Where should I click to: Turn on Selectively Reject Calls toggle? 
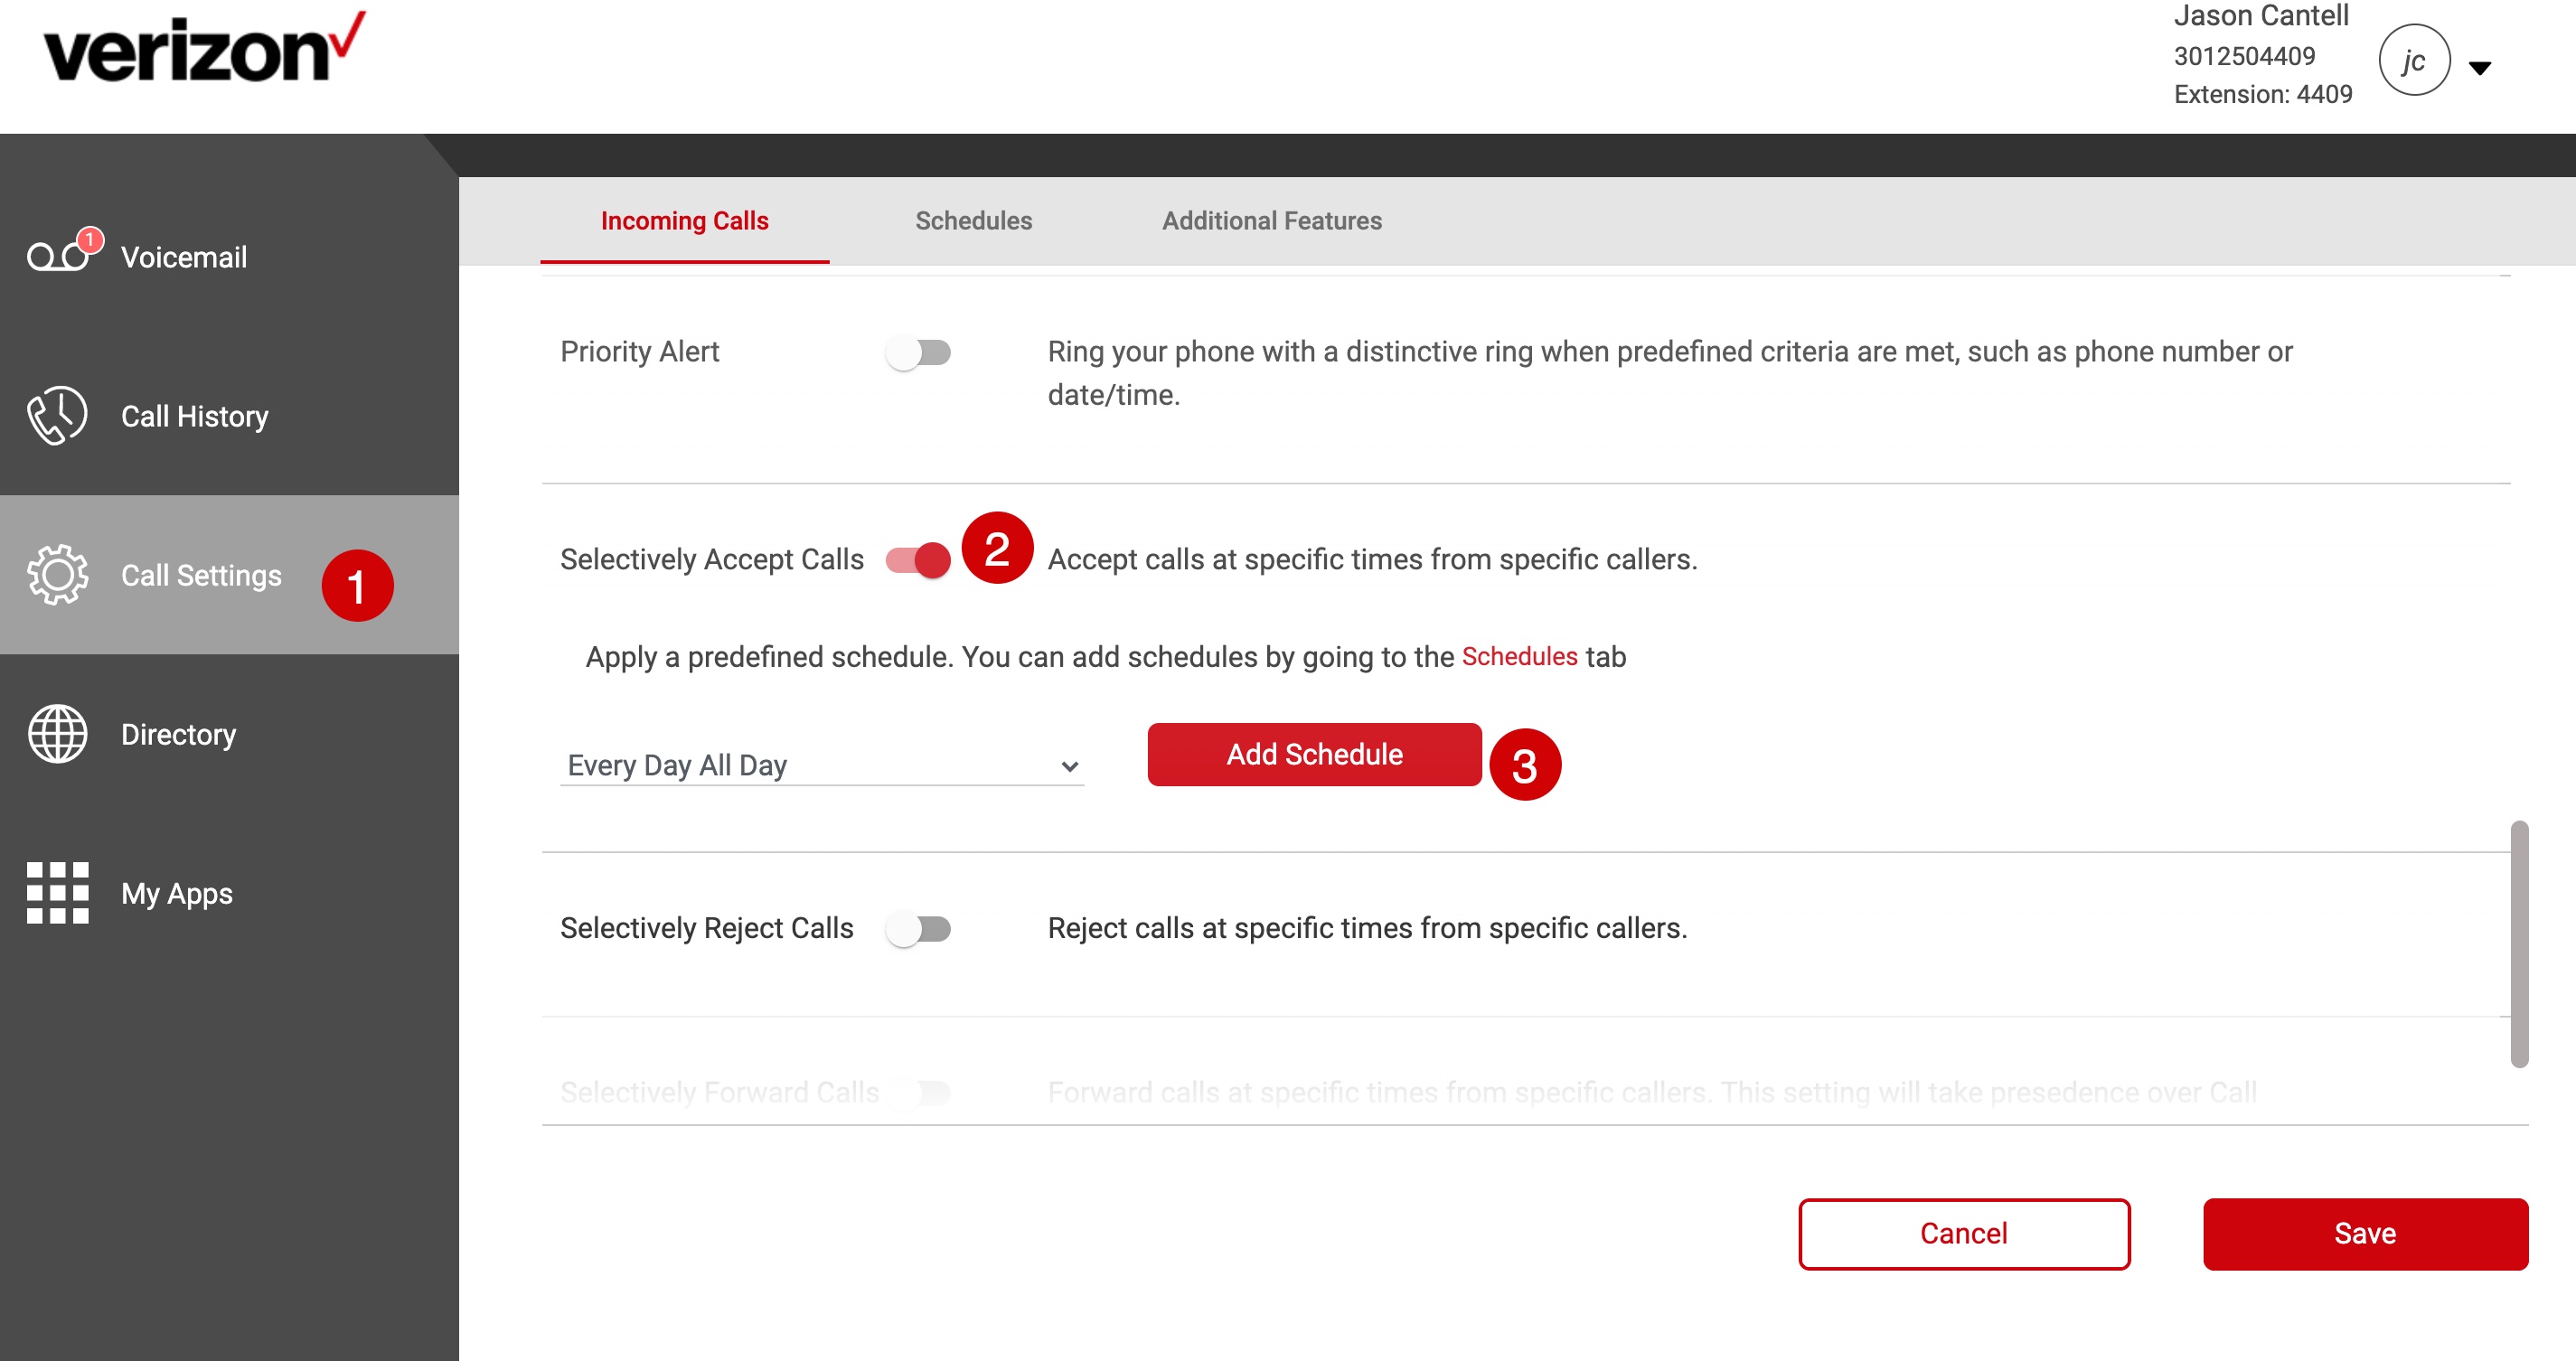pyautogui.click(x=918, y=929)
